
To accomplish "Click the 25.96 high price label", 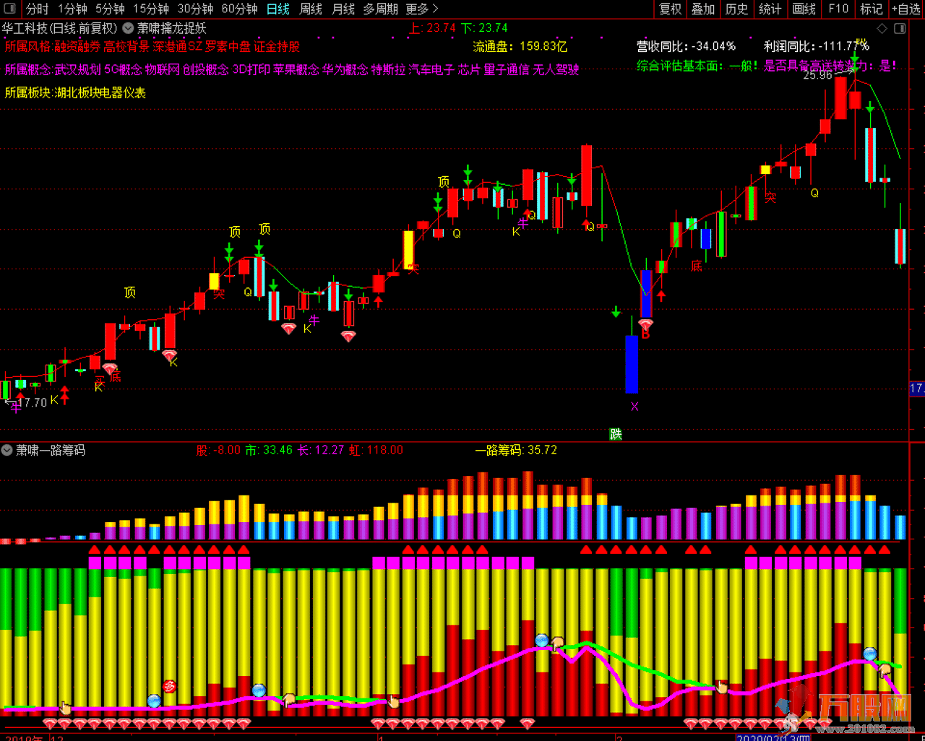I will pyautogui.click(x=817, y=75).
